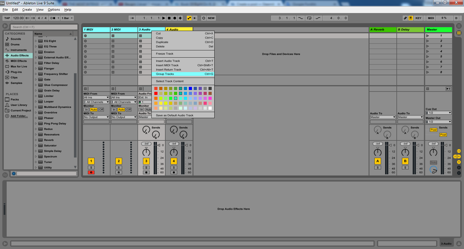Image resolution: width=464 pixels, height=249 pixels.
Task: Toggle the metronome button
Action: (53, 18)
